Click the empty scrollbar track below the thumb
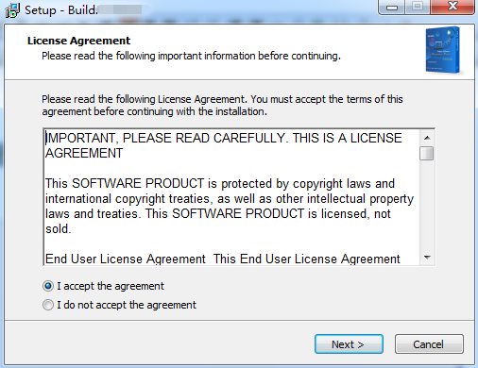 point(427,206)
